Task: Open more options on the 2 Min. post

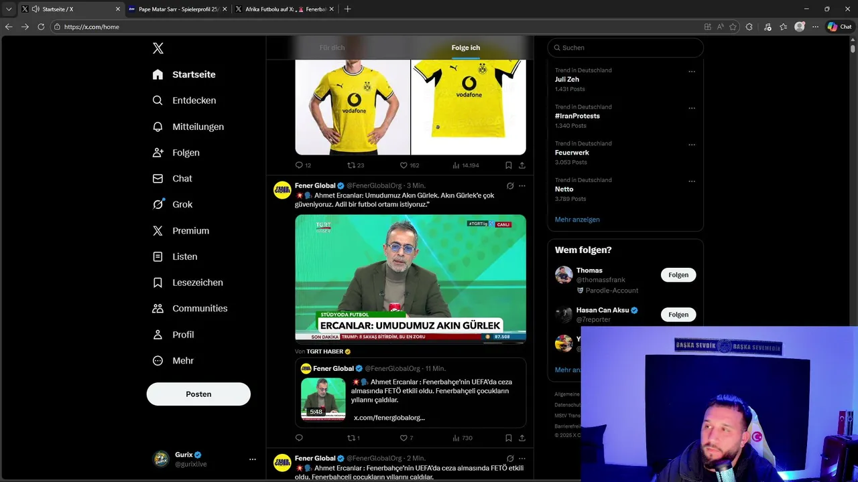Action: [522, 459]
